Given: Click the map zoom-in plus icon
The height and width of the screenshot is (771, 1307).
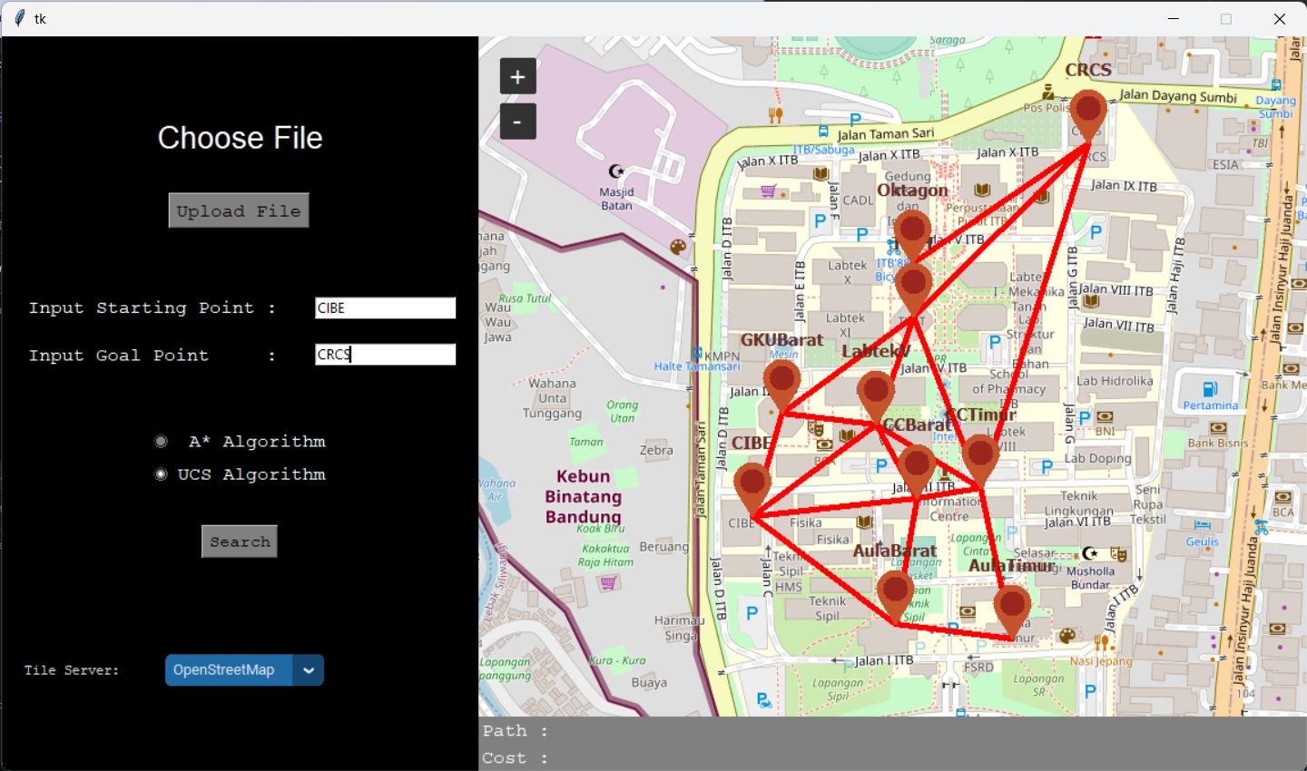Looking at the screenshot, I should click(516, 75).
